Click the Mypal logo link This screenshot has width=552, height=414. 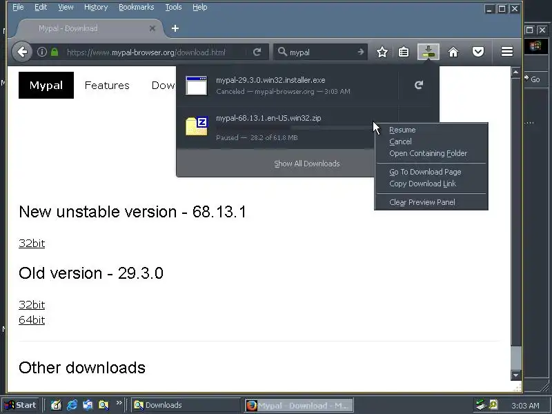point(46,85)
